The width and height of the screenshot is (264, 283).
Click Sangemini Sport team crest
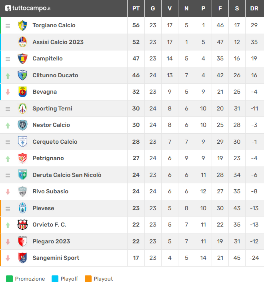click(22, 258)
